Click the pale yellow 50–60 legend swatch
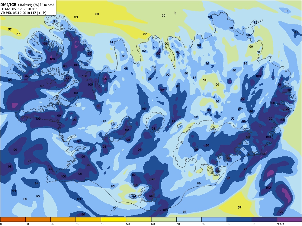Viewport: 302px width, 226px height. point(139,219)
